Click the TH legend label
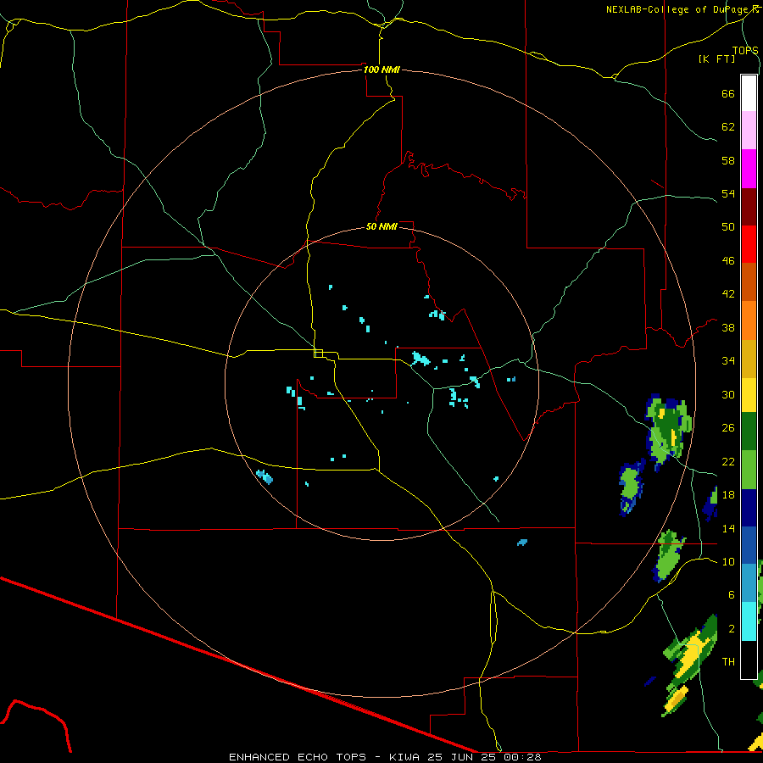This screenshot has height=763, width=763. click(728, 662)
